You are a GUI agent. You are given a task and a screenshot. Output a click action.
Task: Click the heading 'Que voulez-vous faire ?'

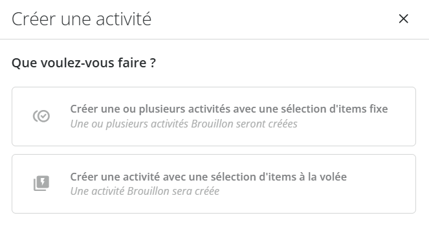click(x=83, y=63)
